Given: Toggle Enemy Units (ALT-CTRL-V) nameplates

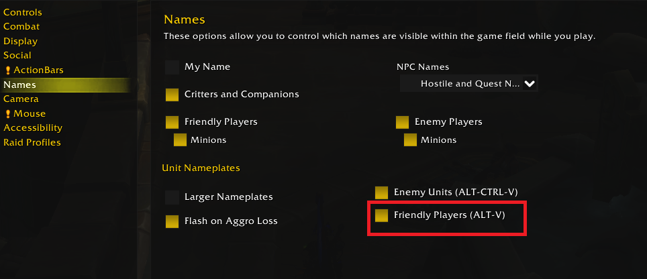Looking at the screenshot, I should coord(382,192).
